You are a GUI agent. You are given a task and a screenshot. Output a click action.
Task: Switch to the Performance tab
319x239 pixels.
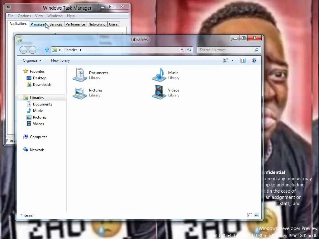tap(75, 24)
